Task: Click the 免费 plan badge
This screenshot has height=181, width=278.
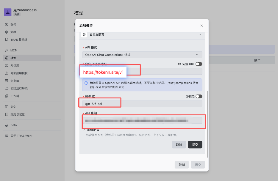Action: pos(17,14)
